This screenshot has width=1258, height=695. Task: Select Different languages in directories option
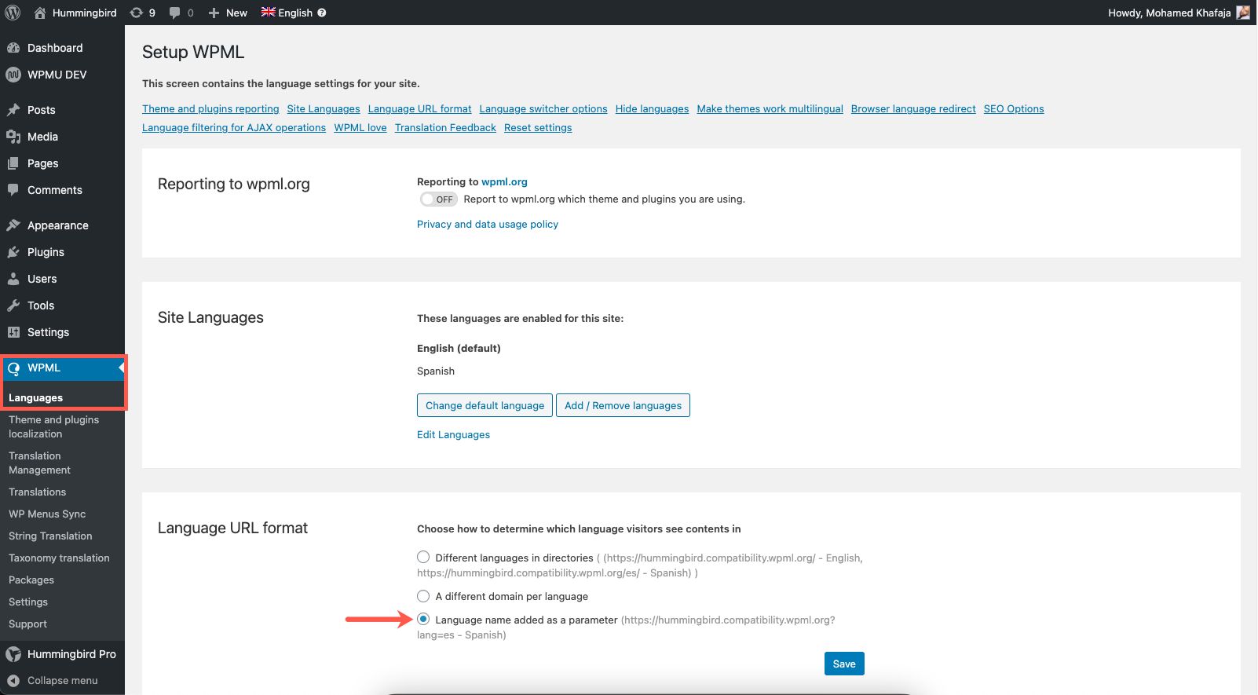[423, 557]
